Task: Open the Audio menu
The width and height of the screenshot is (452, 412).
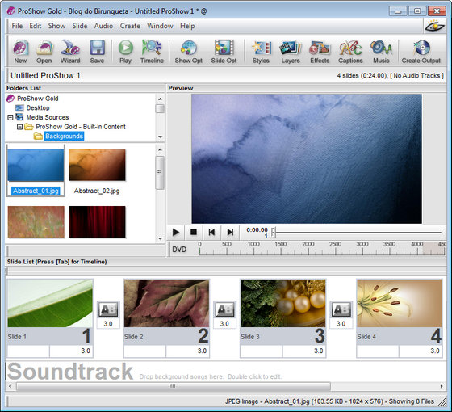Action: tap(103, 26)
